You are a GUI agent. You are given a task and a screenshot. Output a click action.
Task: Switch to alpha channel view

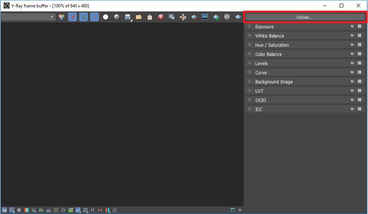point(106,17)
